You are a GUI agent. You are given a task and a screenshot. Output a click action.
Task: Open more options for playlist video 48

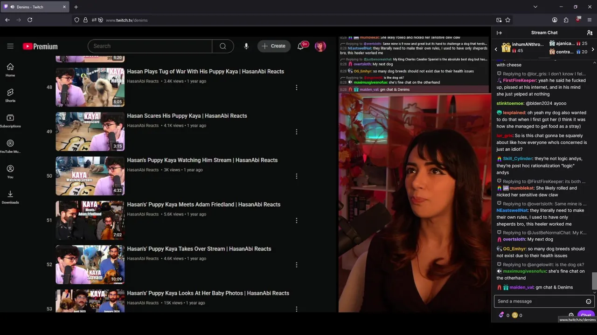tap(296, 87)
